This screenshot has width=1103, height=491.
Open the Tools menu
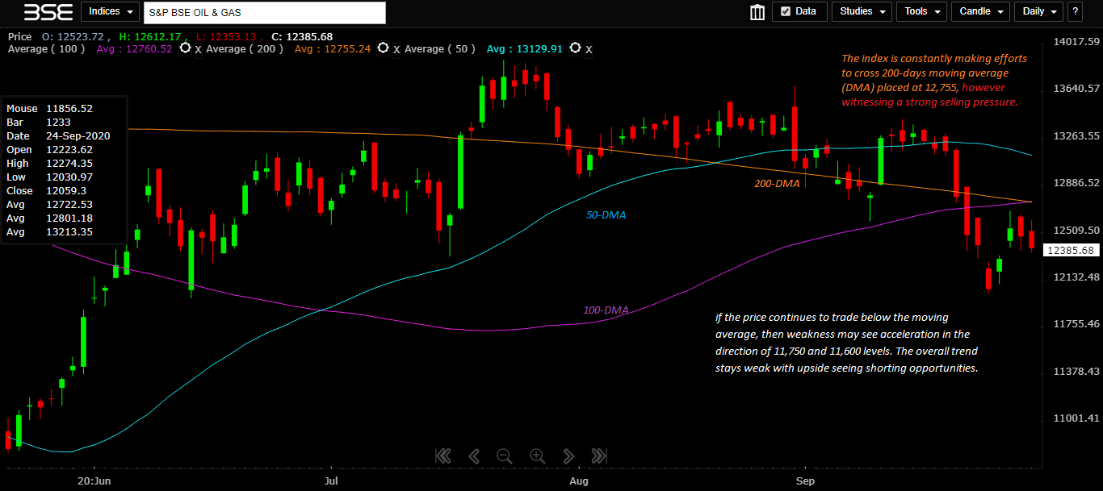[921, 11]
